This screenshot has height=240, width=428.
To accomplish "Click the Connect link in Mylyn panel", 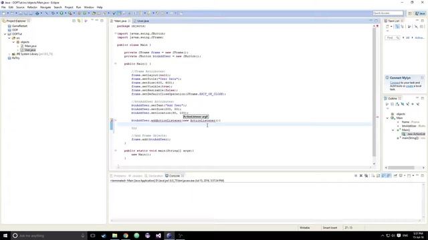I will 395,83.
